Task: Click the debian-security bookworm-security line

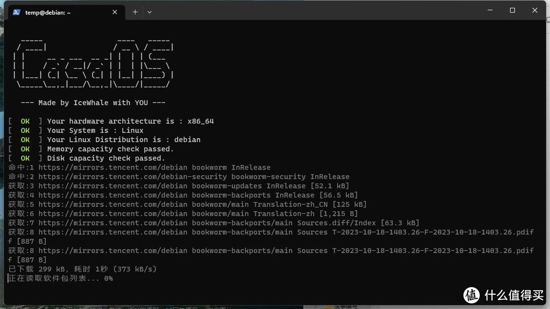Action: 179,177
